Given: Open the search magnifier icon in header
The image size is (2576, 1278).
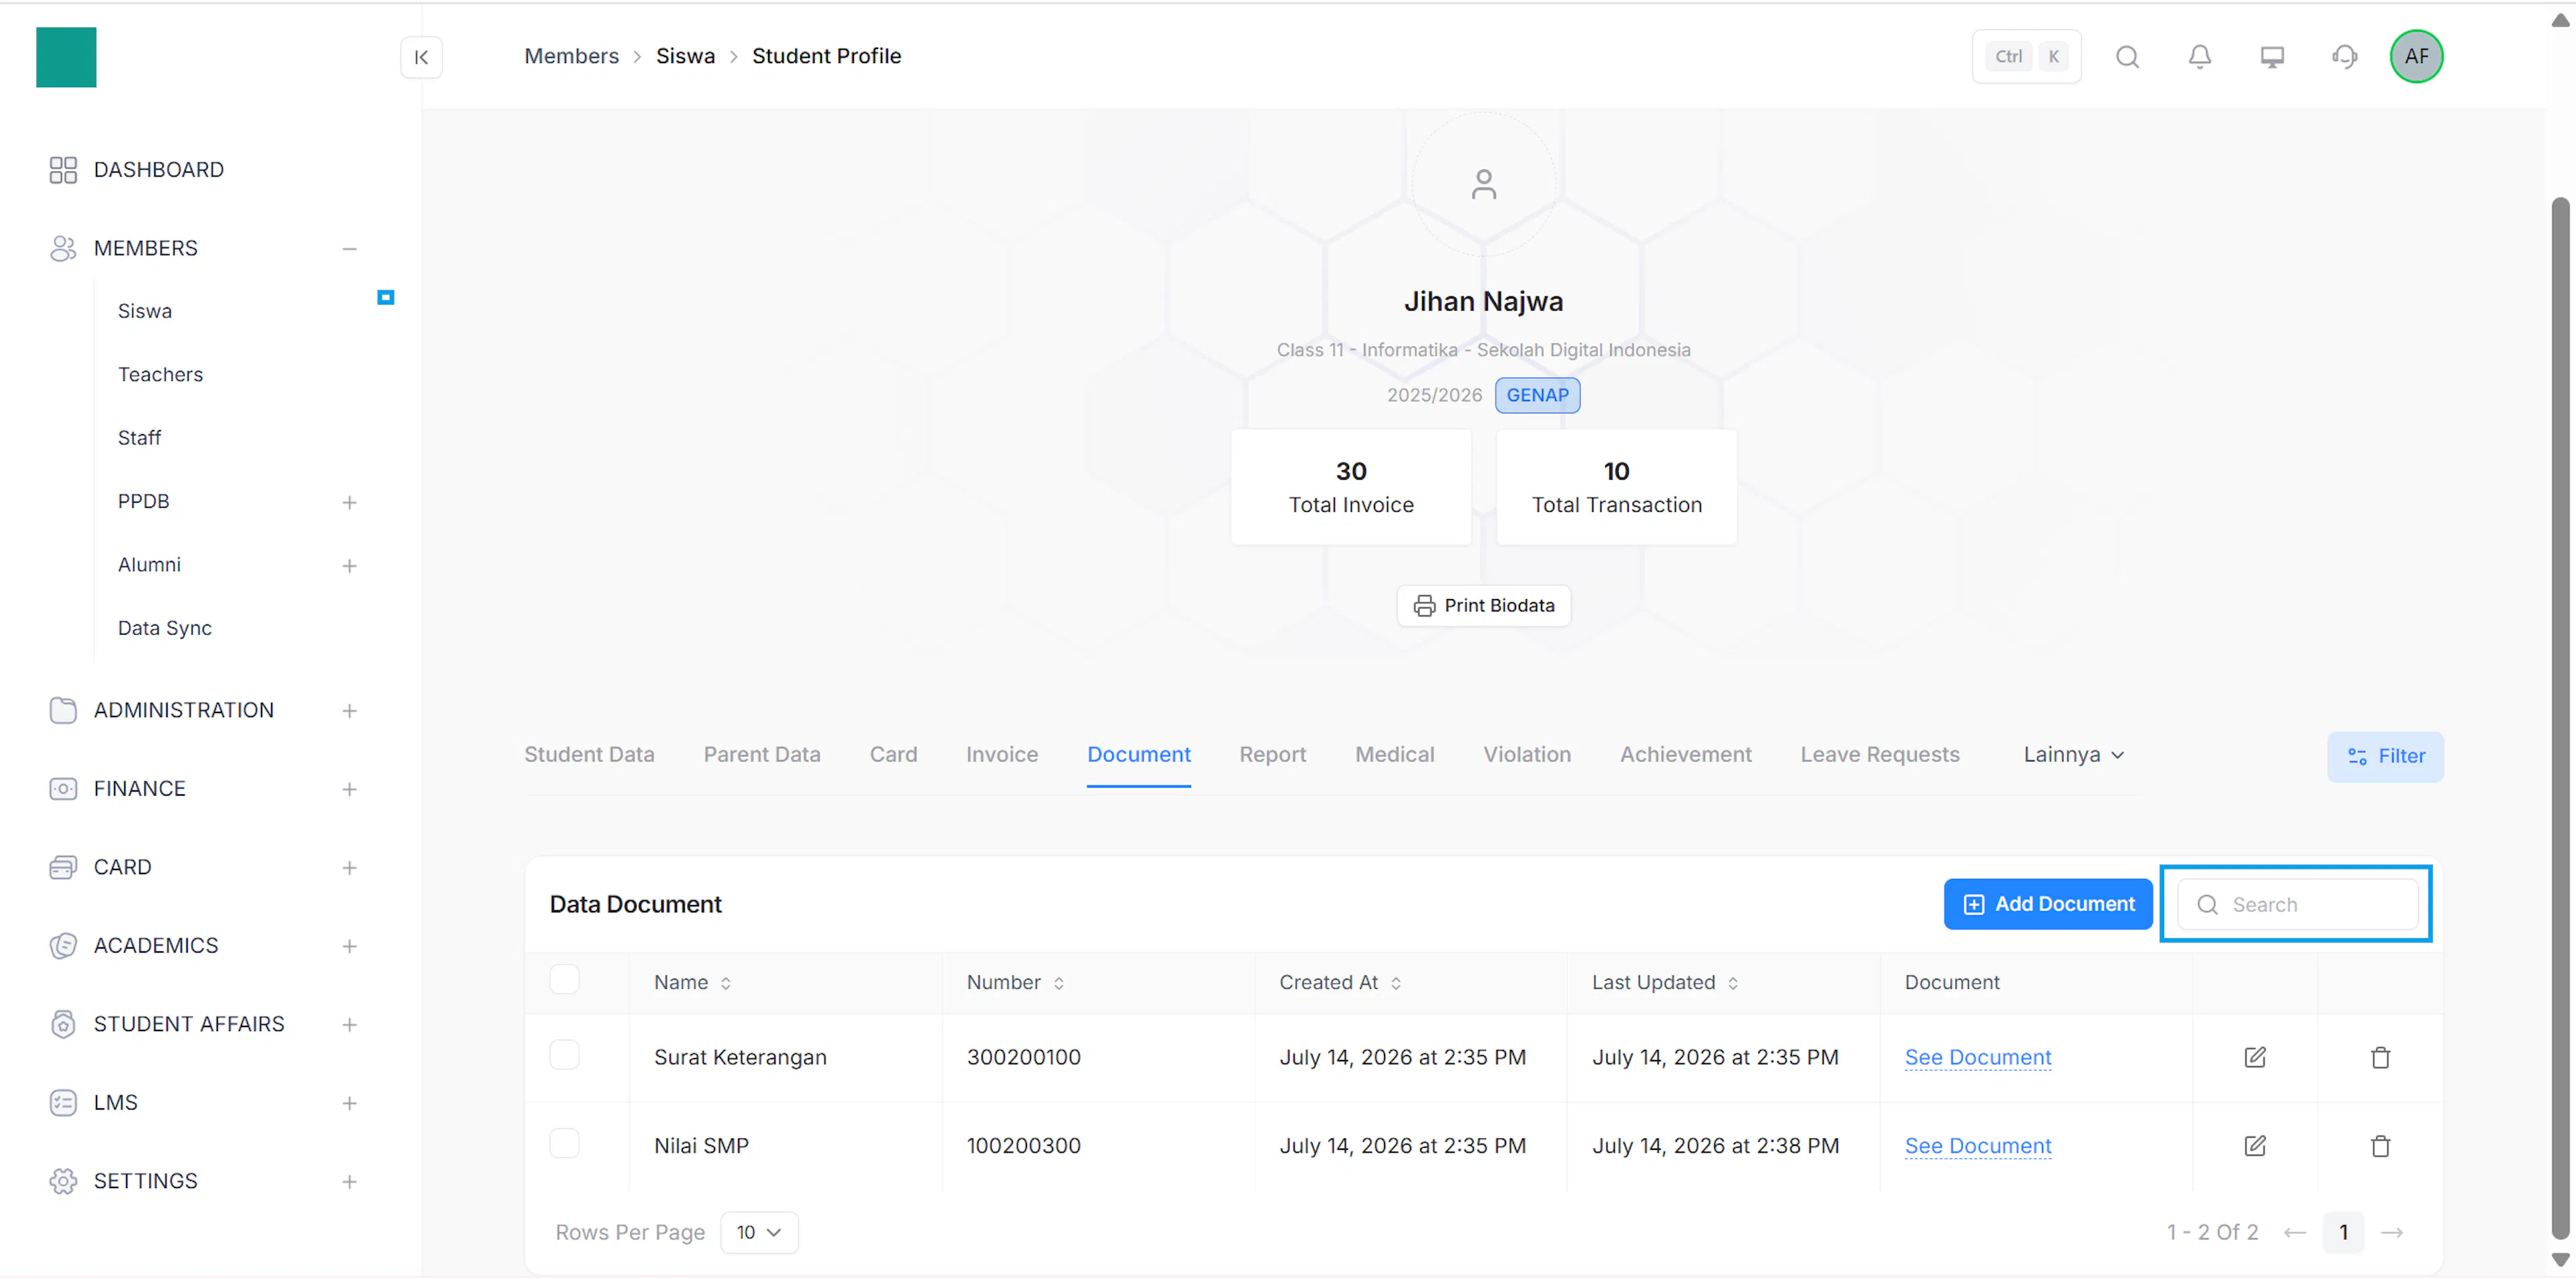Looking at the screenshot, I should pyautogui.click(x=2127, y=57).
